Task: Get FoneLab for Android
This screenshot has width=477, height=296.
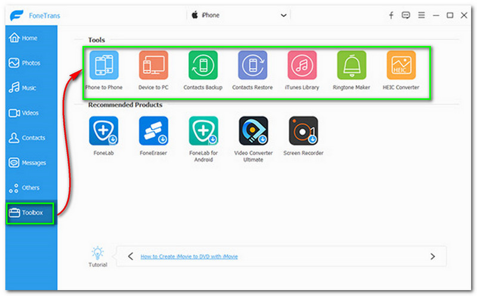Action: (203, 131)
